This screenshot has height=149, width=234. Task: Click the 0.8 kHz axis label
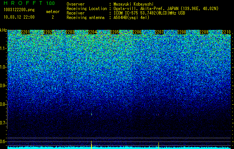3,104
